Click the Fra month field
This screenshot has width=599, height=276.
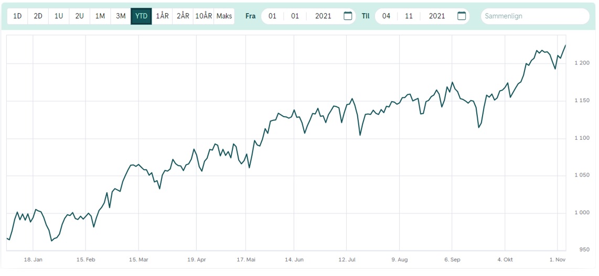pyautogui.click(x=295, y=16)
